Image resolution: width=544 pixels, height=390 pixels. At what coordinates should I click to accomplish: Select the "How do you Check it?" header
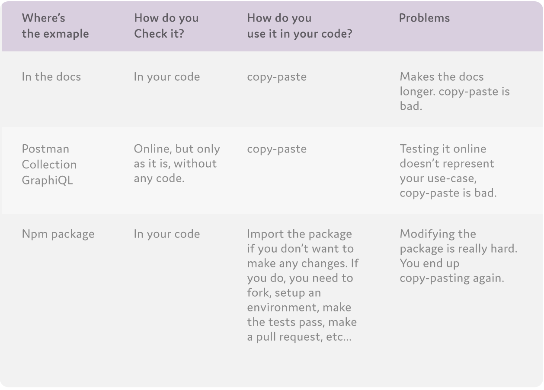(166, 26)
